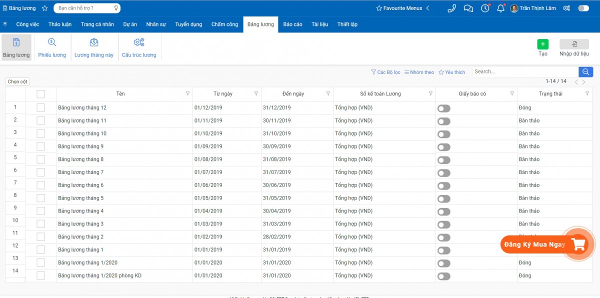Open the notifications bell icon

point(500,8)
